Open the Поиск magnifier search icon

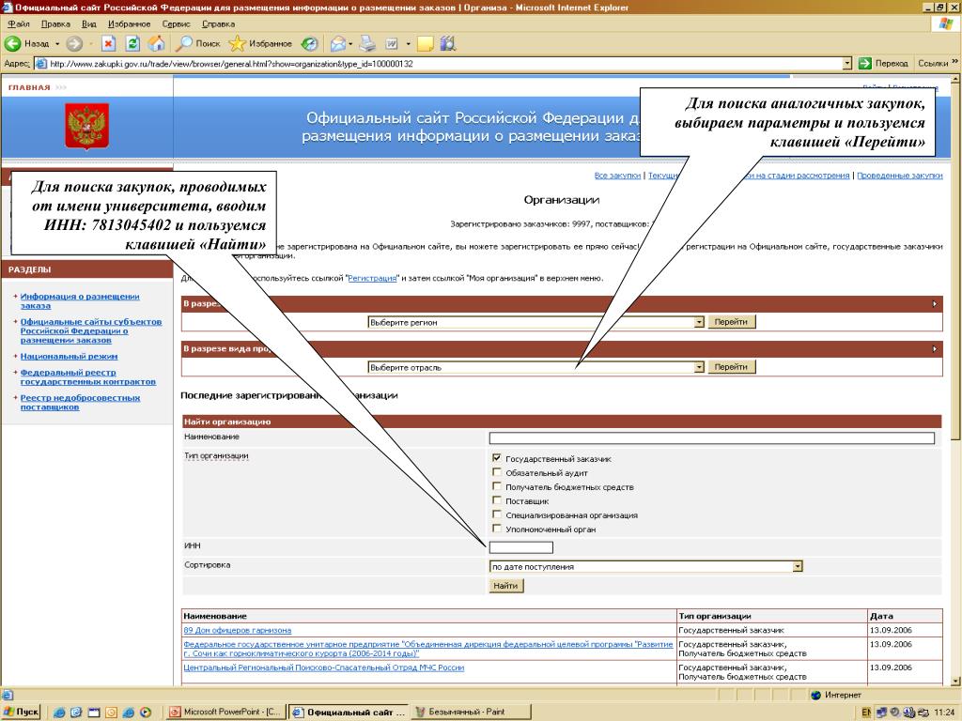184,43
